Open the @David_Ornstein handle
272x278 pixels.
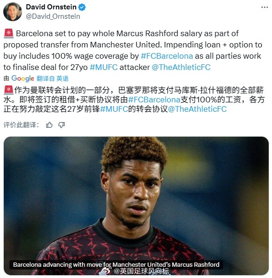point(53,16)
